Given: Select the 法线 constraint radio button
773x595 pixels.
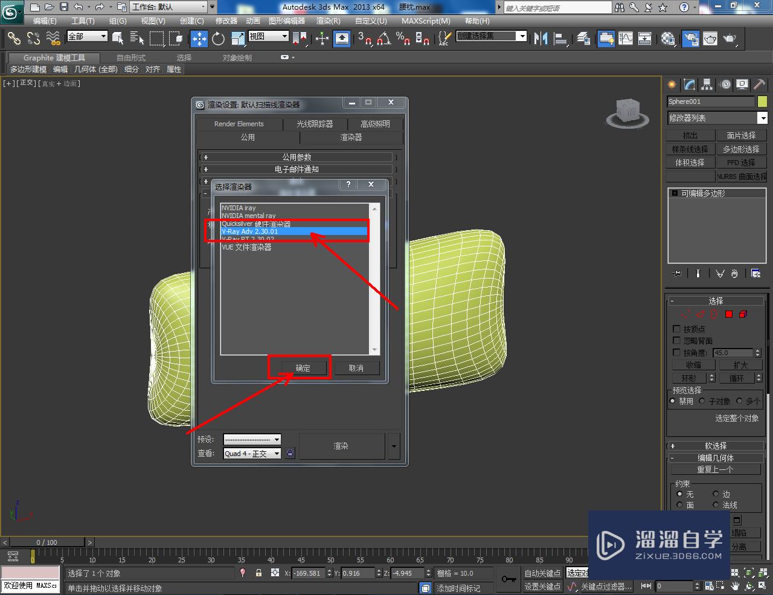Looking at the screenshot, I should pos(716,505).
